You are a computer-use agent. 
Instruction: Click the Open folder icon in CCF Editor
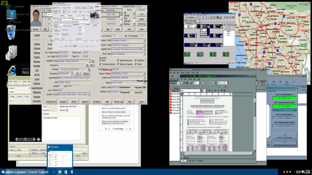point(184,83)
